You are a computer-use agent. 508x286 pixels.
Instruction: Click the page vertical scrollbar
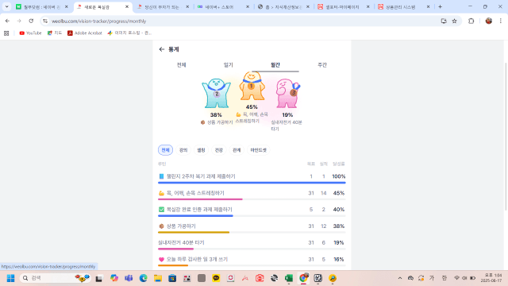[506, 136]
